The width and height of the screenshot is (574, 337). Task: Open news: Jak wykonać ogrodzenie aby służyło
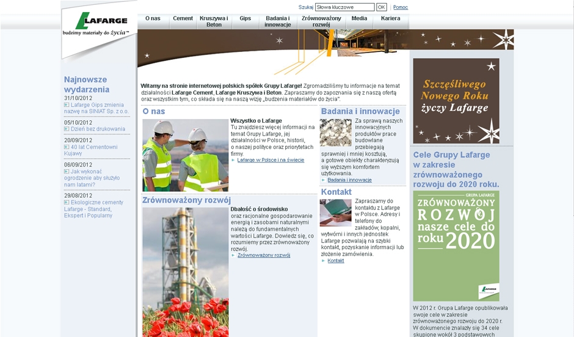click(x=92, y=178)
